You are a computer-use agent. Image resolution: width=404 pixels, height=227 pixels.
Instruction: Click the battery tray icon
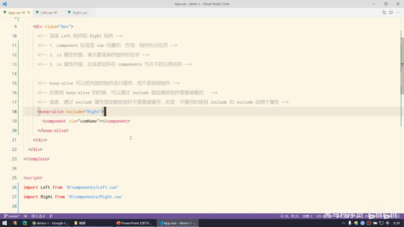pyautogui.click(x=375, y=223)
